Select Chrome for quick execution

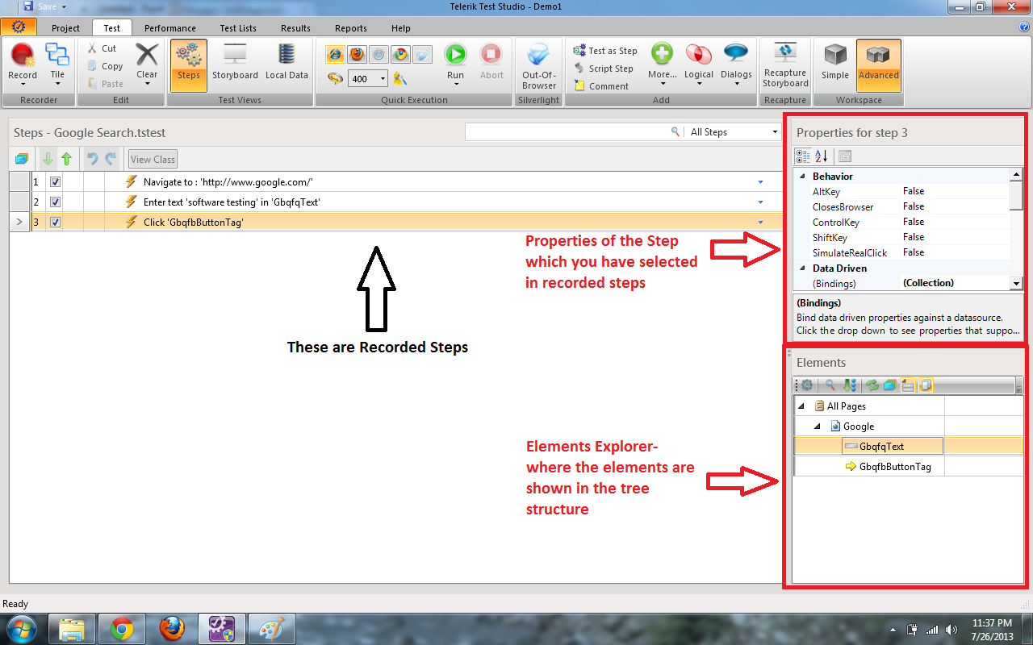[400, 55]
